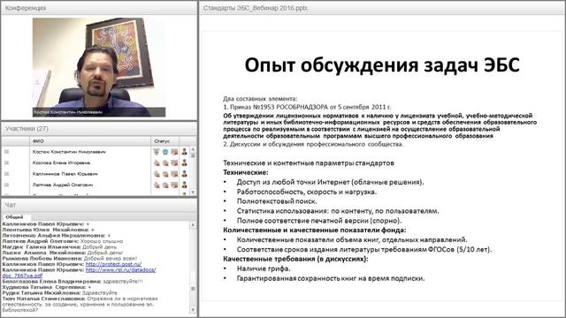566x318 pixels.
Task: Open the protect.gost.ru link in chat
Action: (x=113, y=264)
